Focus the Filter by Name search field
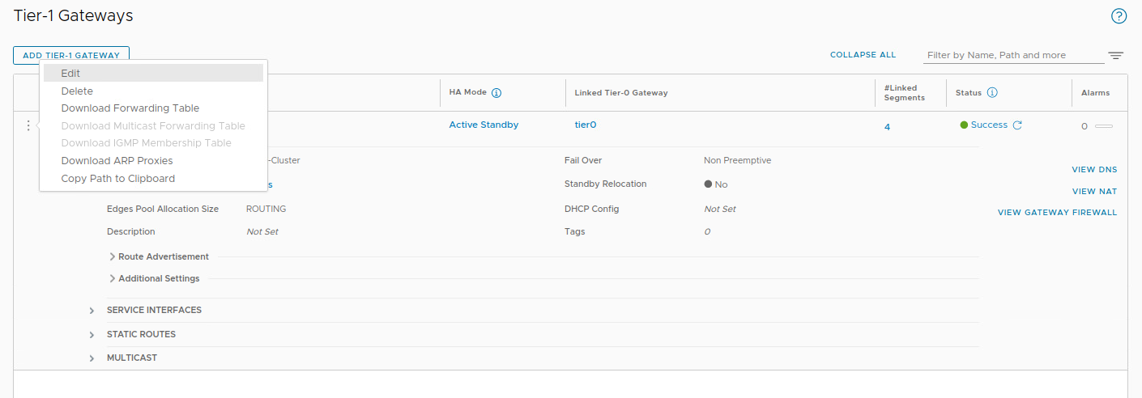 (1012, 55)
